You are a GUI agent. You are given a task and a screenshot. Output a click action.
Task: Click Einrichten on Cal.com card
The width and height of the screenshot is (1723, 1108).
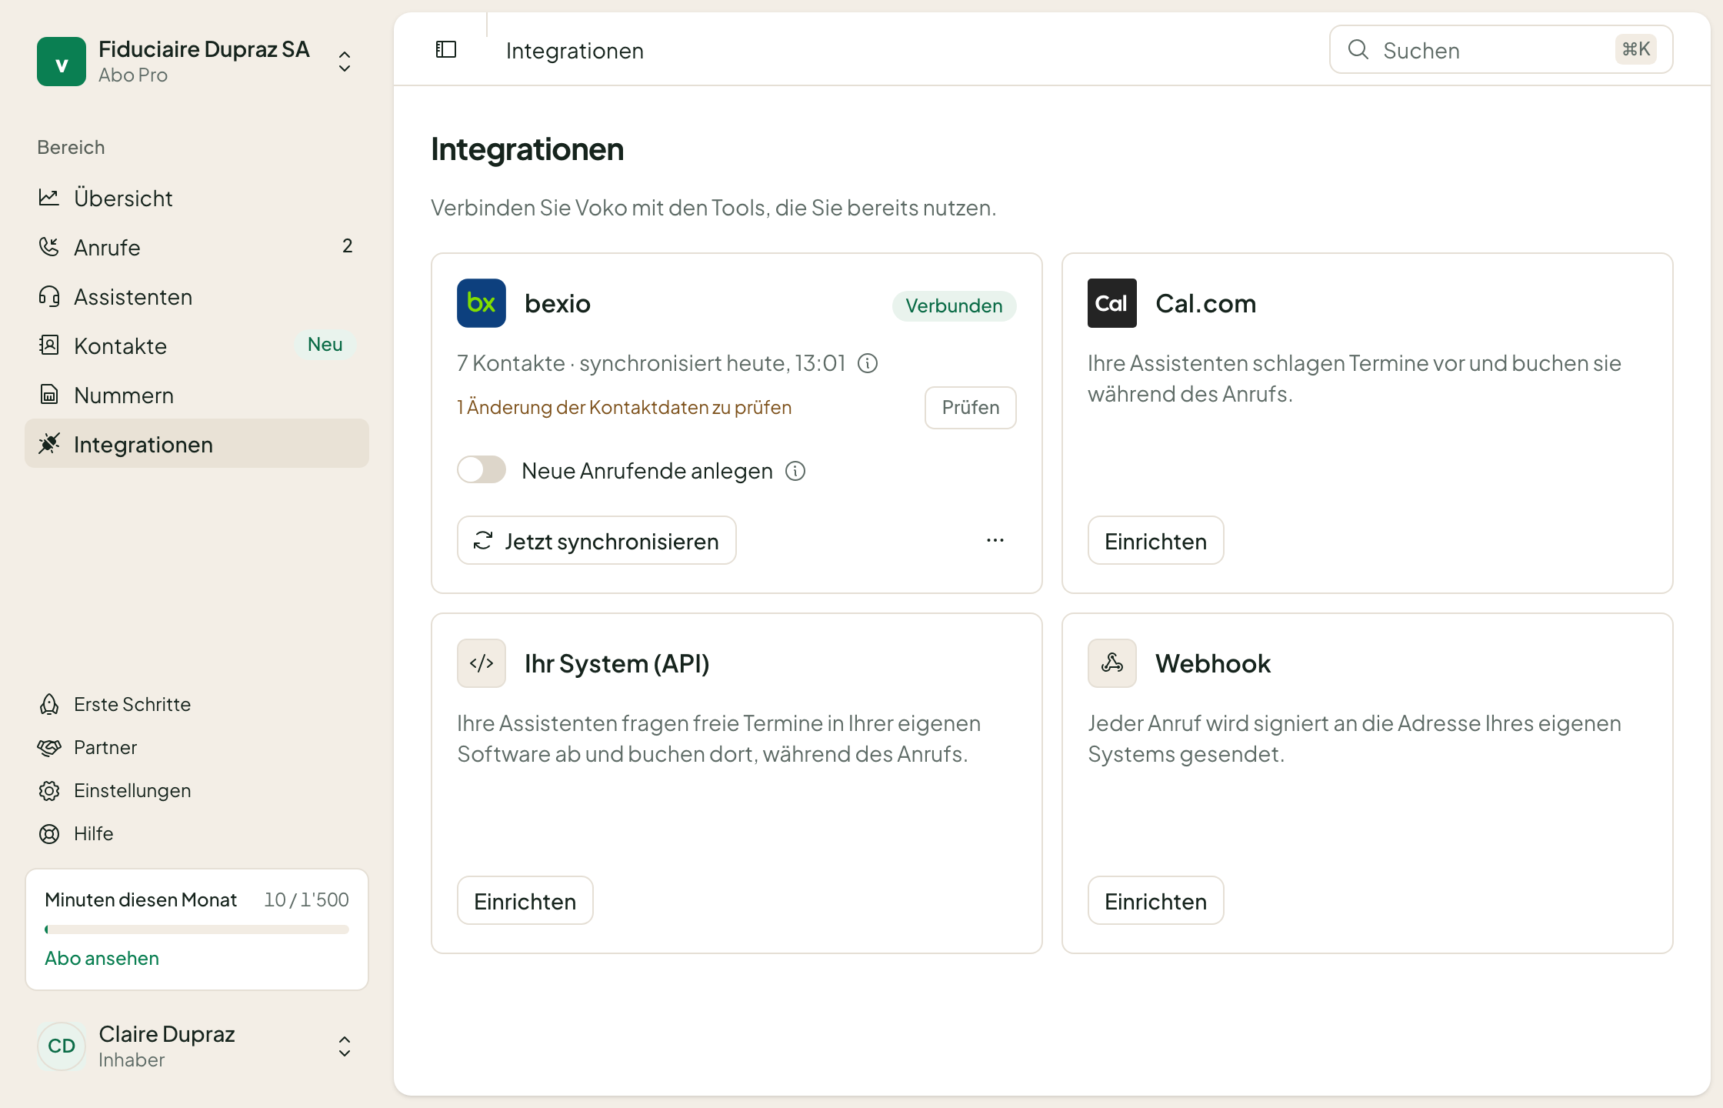click(x=1155, y=540)
